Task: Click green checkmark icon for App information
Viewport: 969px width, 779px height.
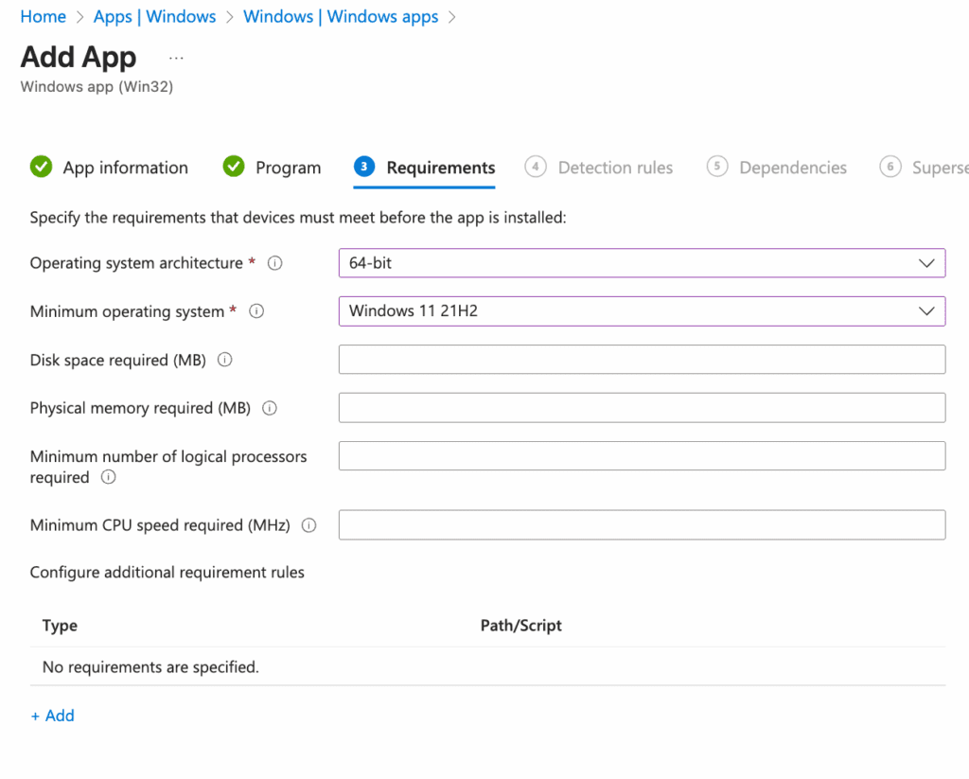Action: click(41, 168)
